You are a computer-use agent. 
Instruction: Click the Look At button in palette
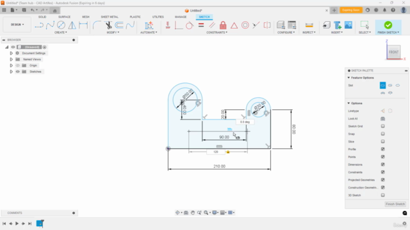tap(383, 119)
